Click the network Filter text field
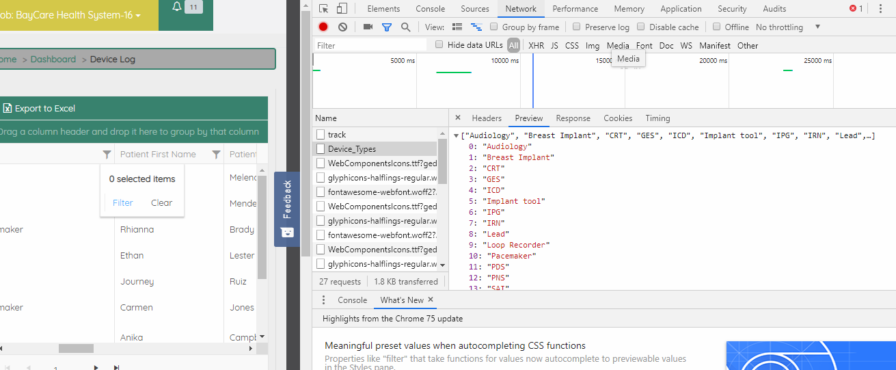The image size is (896, 370). tap(371, 45)
